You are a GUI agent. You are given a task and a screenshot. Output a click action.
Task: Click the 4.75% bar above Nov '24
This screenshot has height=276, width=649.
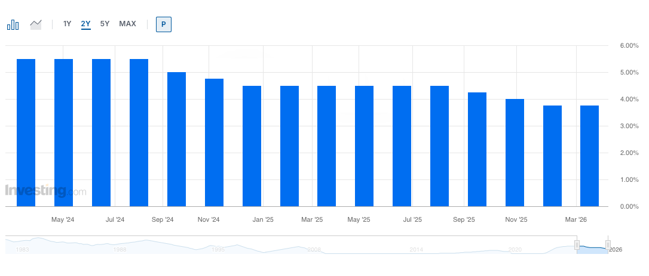point(214,142)
